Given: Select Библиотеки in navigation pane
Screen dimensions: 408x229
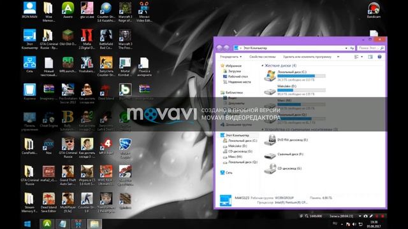Looking at the screenshot, I should click(x=232, y=92).
